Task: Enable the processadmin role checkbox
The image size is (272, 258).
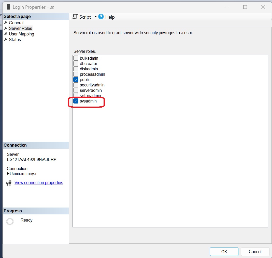Action: tap(76, 74)
